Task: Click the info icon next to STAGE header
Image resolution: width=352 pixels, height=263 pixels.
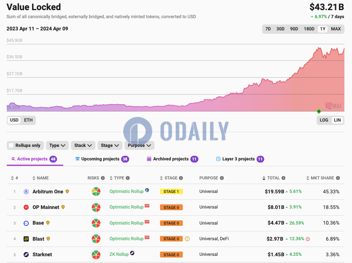Action: tap(181, 178)
